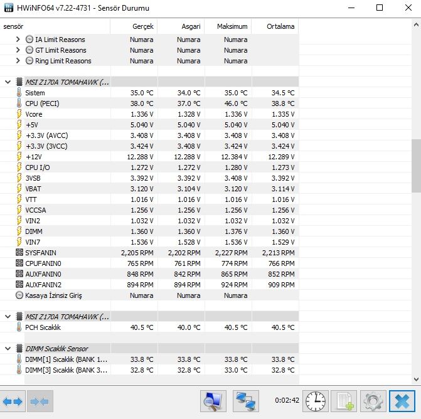
Task: Select the DIMM voltage row label
Action: (33, 231)
